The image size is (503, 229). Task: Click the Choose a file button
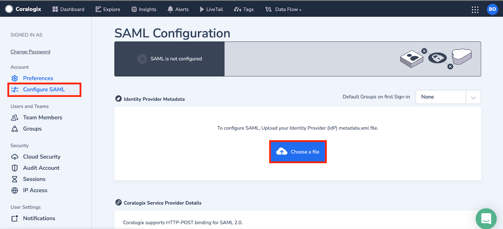point(298,152)
